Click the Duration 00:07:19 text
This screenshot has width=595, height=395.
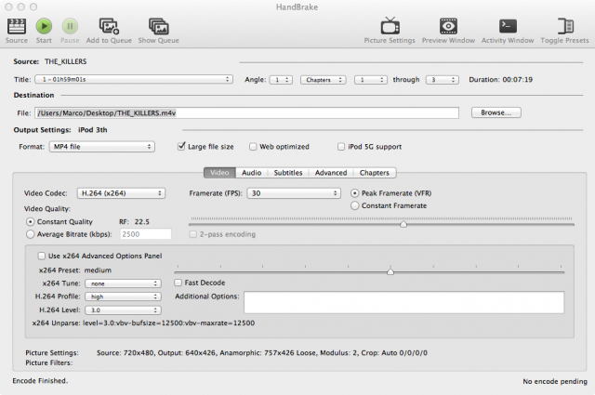pos(500,80)
